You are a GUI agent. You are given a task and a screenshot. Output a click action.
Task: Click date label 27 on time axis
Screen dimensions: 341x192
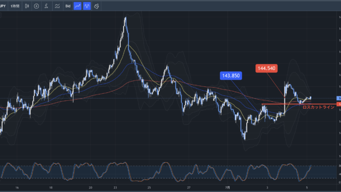click(189, 187)
